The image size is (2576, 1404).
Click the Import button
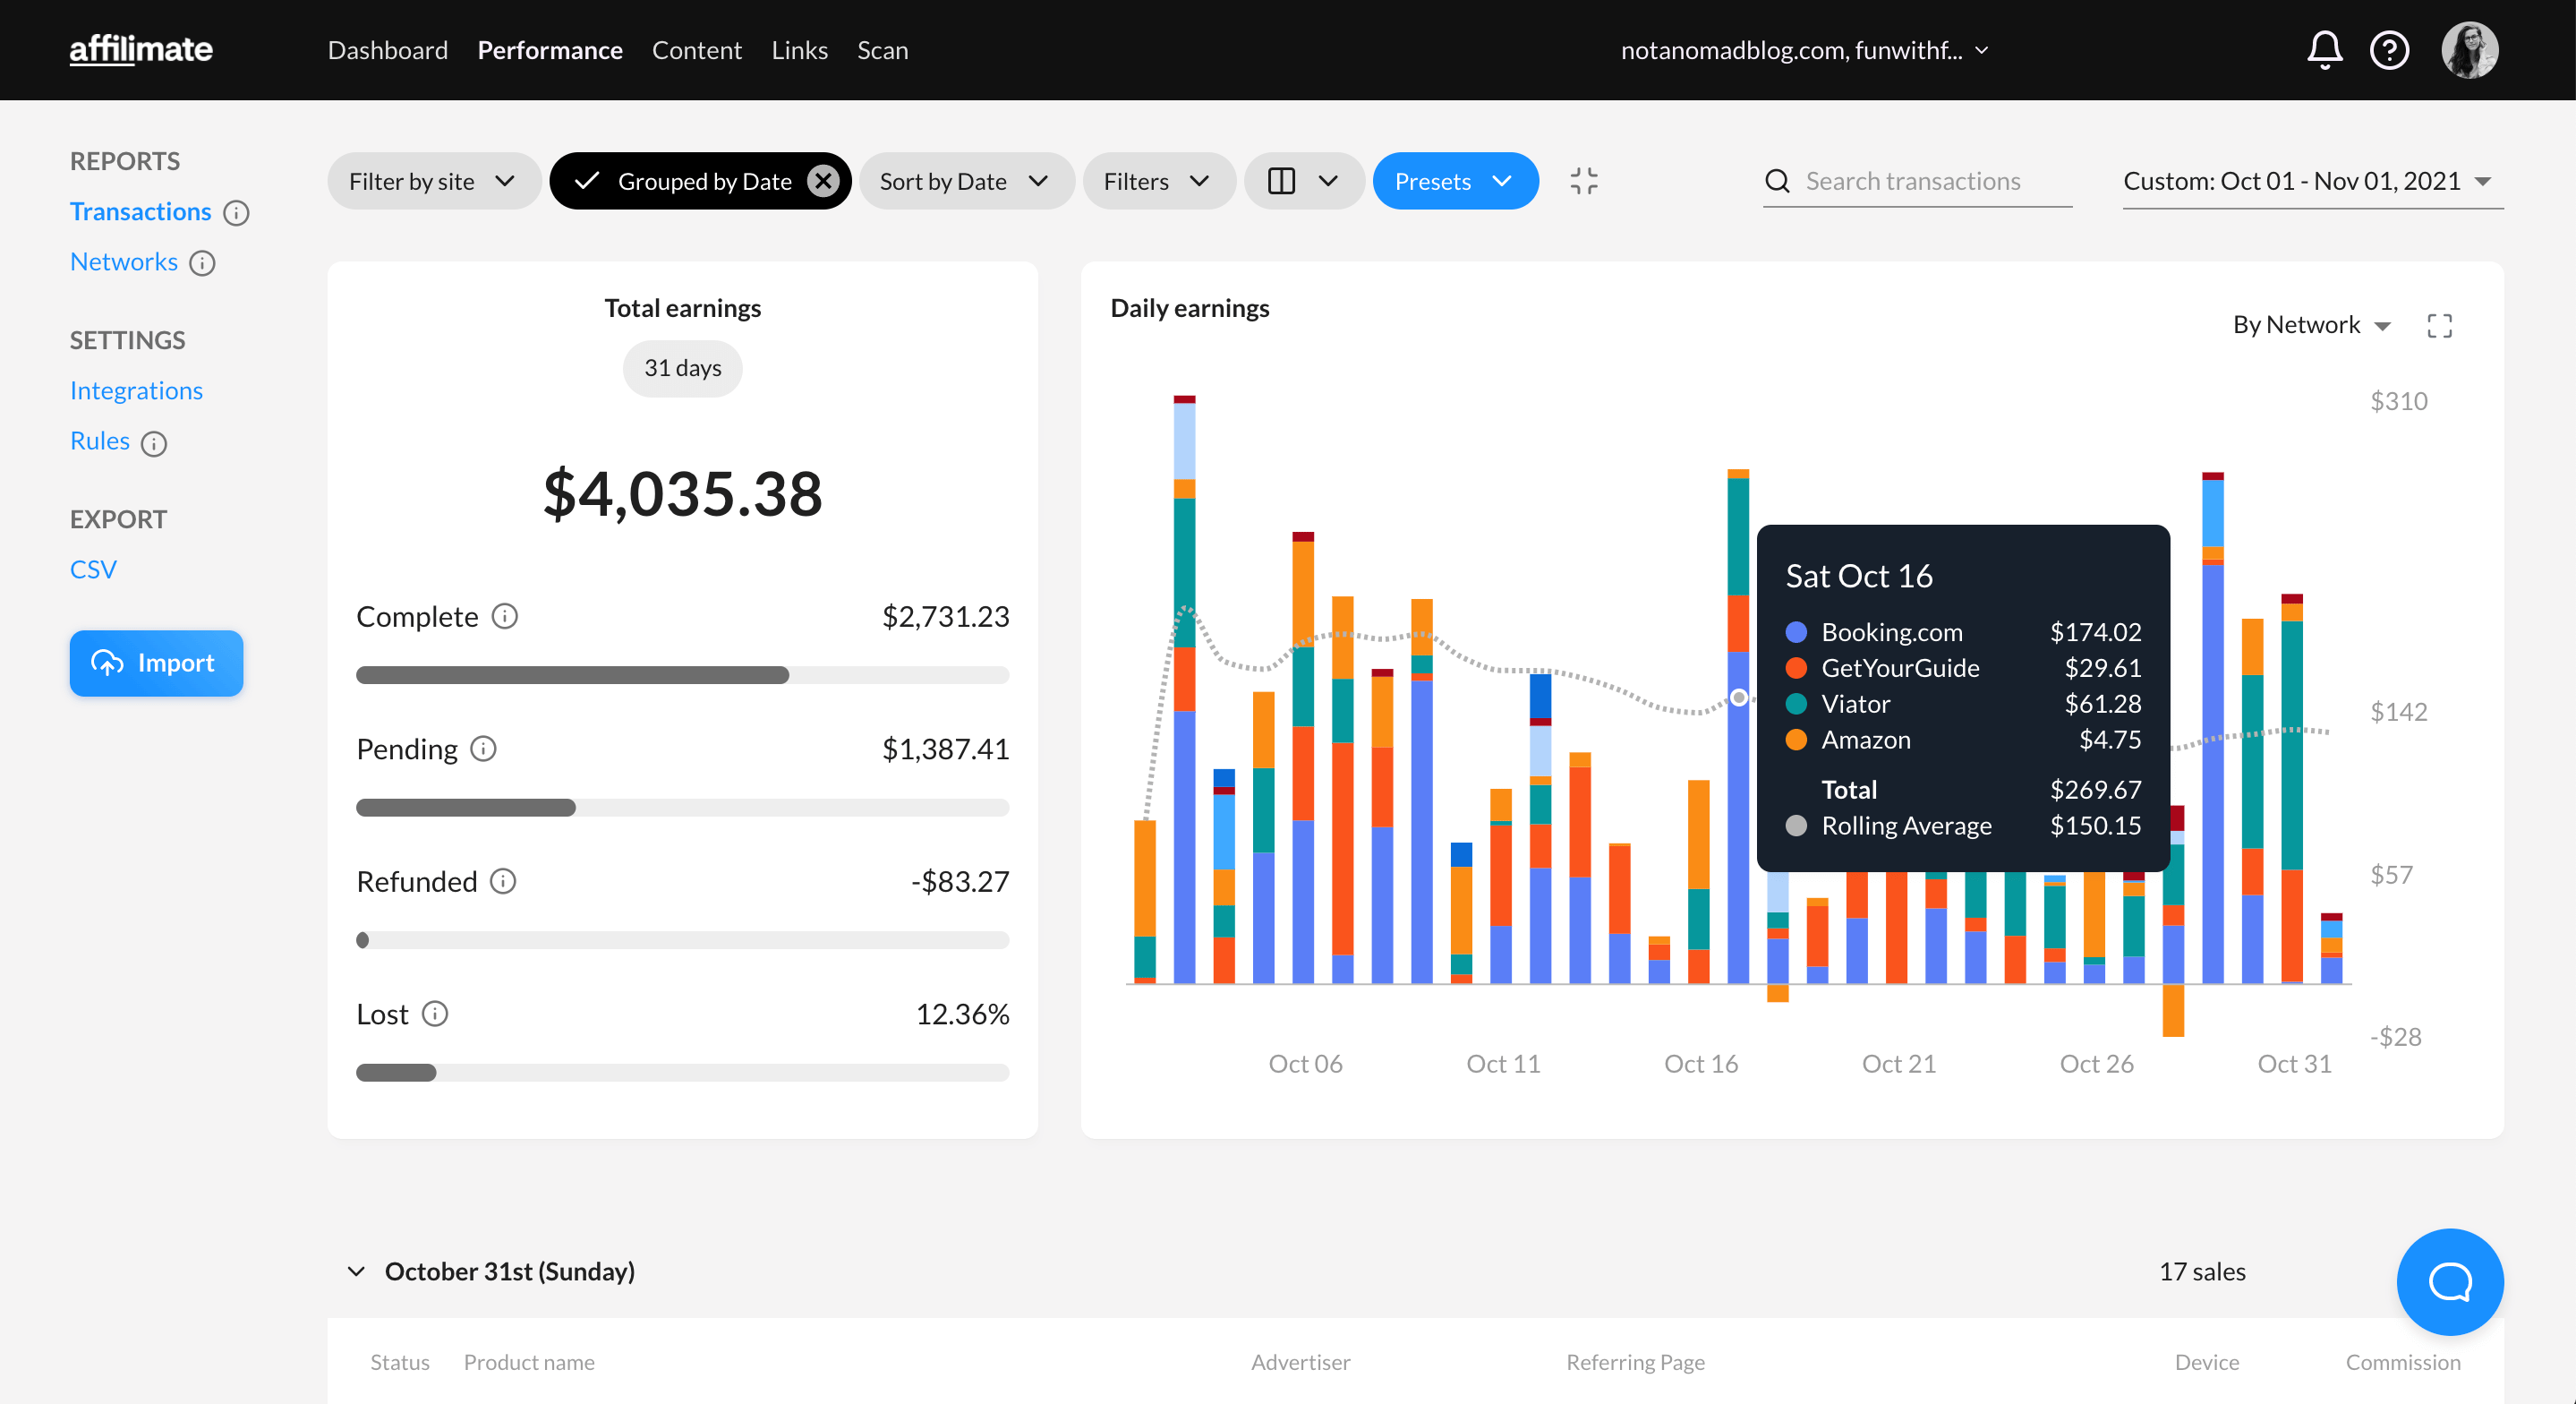(156, 663)
